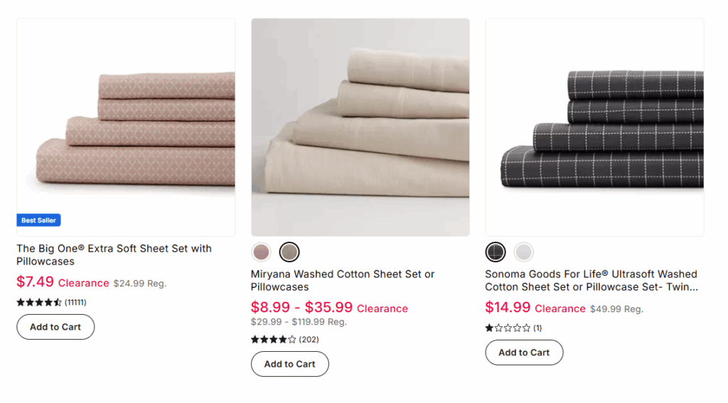This screenshot has width=728, height=403.
Task: Select the mauve pink color swatch
Action: tap(262, 252)
